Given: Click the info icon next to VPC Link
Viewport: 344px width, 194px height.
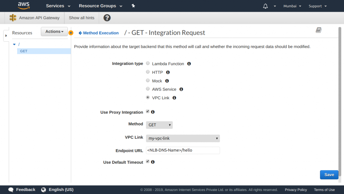Looking at the screenshot, I should pyautogui.click(x=174, y=98).
